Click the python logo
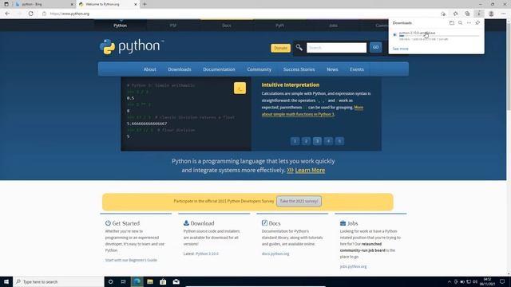The width and height of the screenshot is (511, 287). 132,46
